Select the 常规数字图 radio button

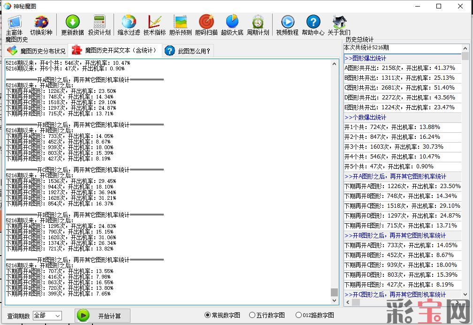[208, 315]
